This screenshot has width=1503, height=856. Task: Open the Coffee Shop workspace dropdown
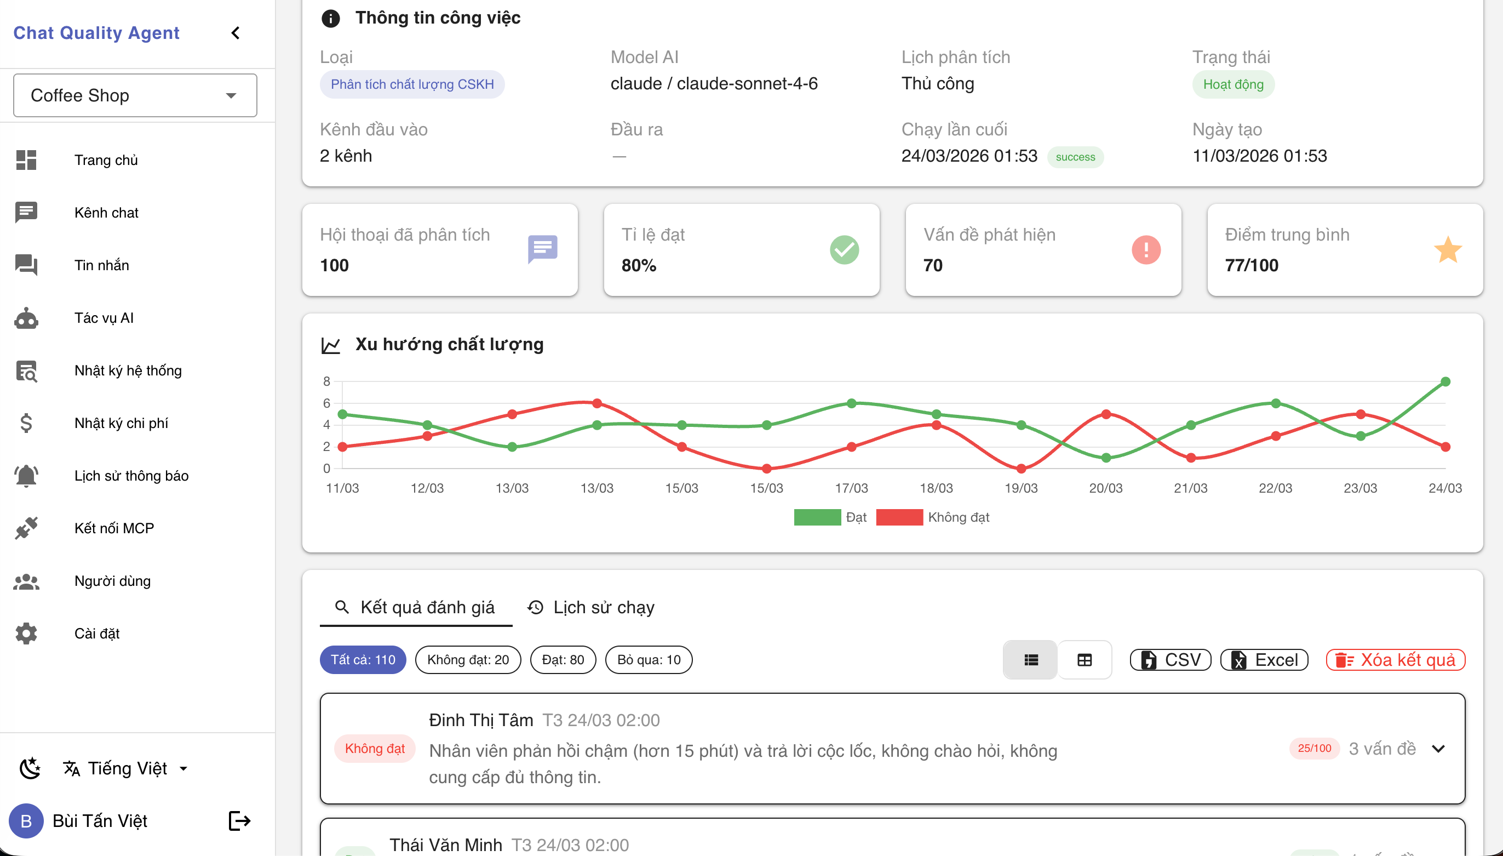tap(135, 95)
